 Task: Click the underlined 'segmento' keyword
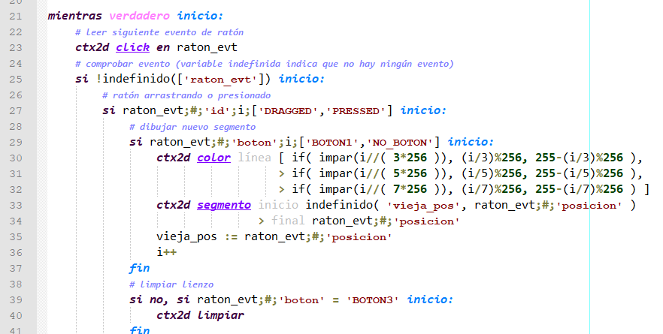coord(223,205)
